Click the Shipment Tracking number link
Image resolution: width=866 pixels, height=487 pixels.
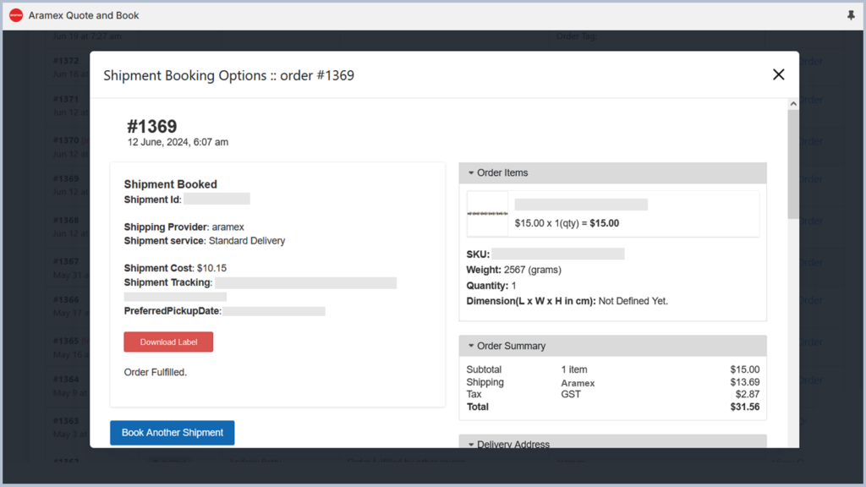point(305,282)
